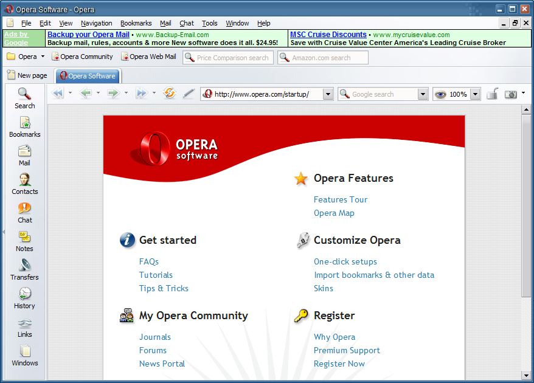The width and height of the screenshot is (534, 383).
Task: Open the Import bookmarks & other data link
Action: point(374,275)
